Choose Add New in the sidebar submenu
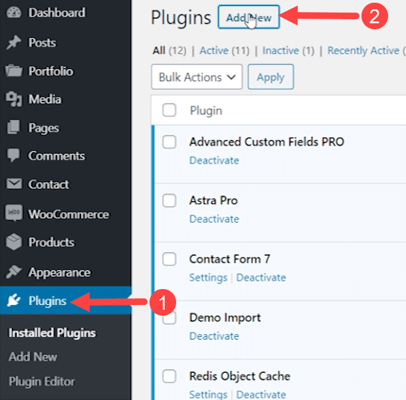 click(x=33, y=357)
